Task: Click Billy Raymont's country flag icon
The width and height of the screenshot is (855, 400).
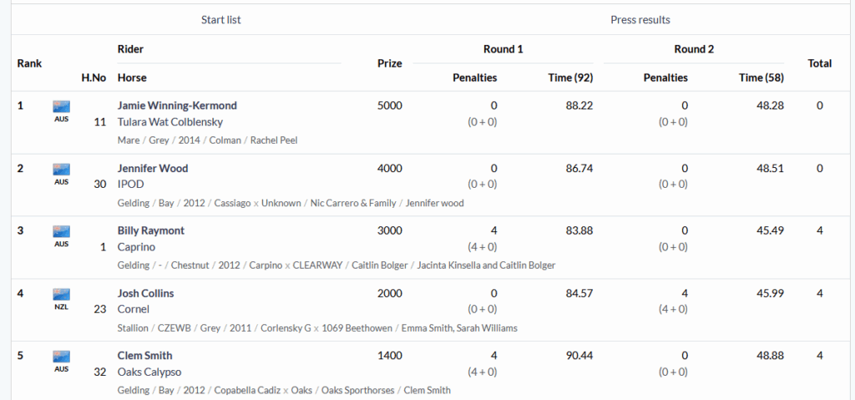Action: 61,231
